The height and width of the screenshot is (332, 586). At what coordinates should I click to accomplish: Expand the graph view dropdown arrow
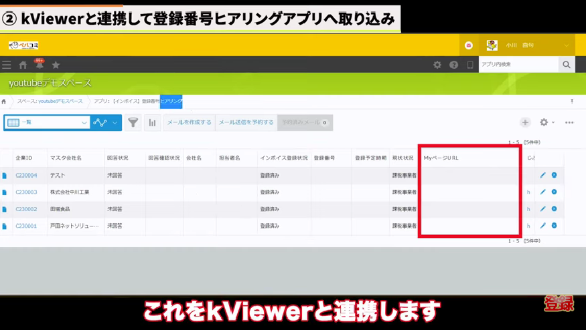(115, 123)
